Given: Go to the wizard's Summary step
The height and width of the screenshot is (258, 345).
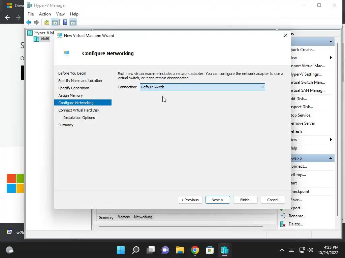Looking at the screenshot, I should tap(66, 125).
